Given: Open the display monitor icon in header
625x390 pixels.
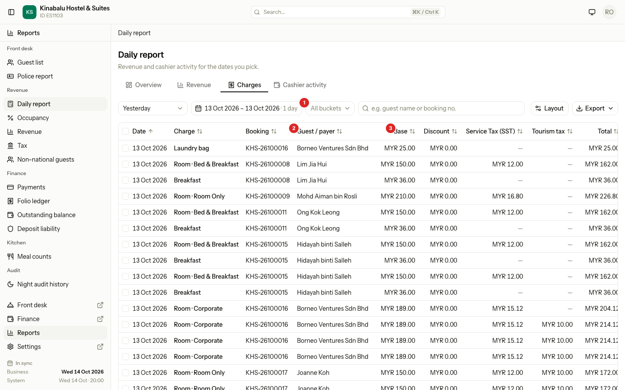Looking at the screenshot, I should tap(592, 12).
